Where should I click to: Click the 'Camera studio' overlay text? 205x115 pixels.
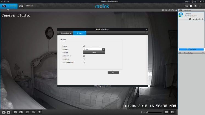coord(16,15)
